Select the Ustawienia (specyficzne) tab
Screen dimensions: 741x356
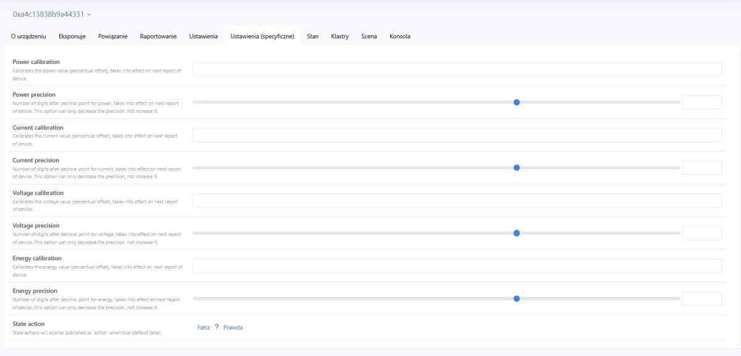coord(262,36)
